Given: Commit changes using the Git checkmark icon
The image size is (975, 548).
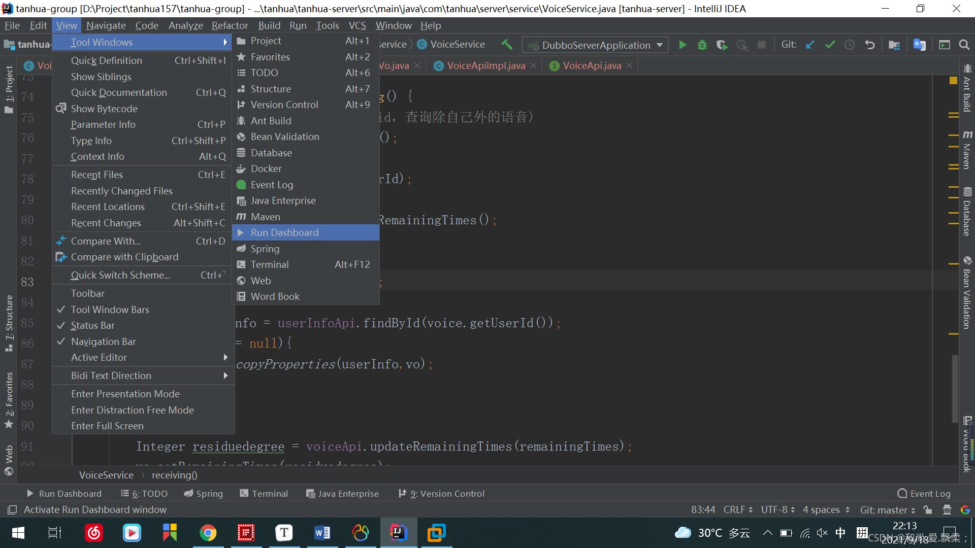Looking at the screenshot, I should pyautogui.click(x=830, y=45).
